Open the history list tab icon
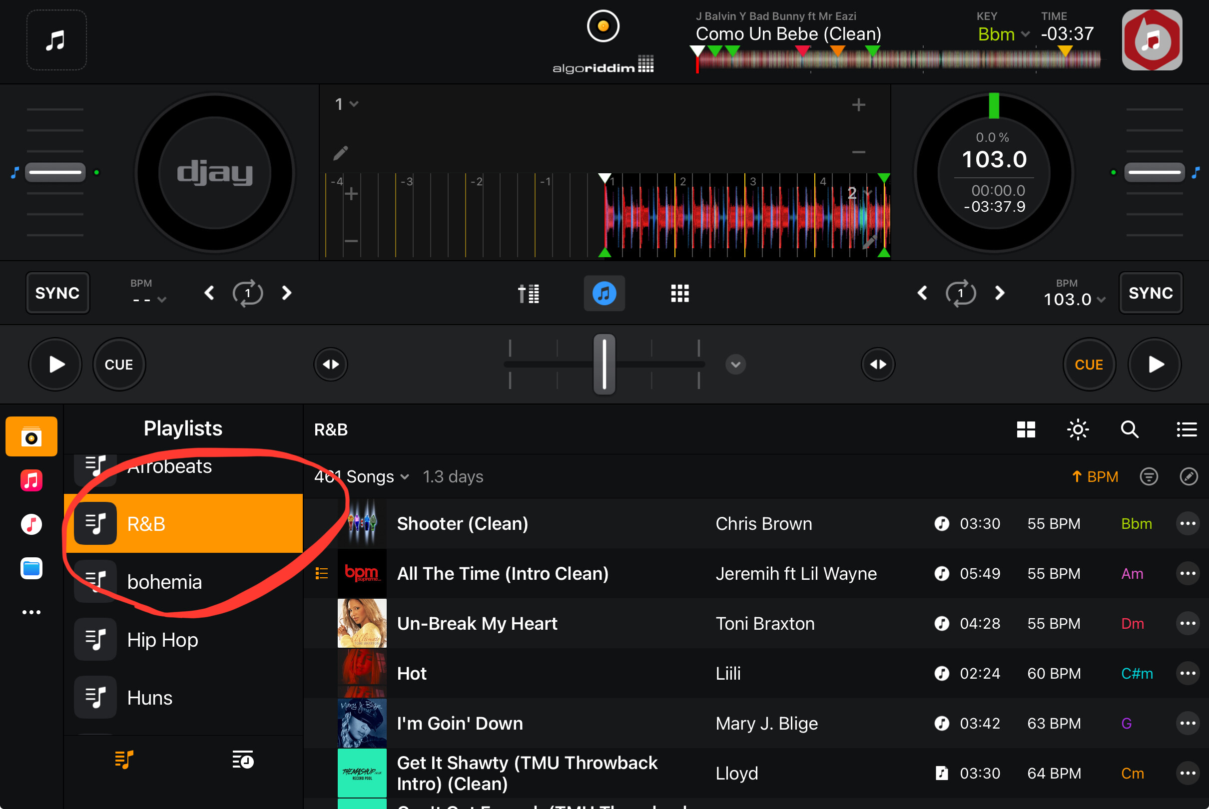Viewport: 1209px width, 809px height. [x=242, y=760]
